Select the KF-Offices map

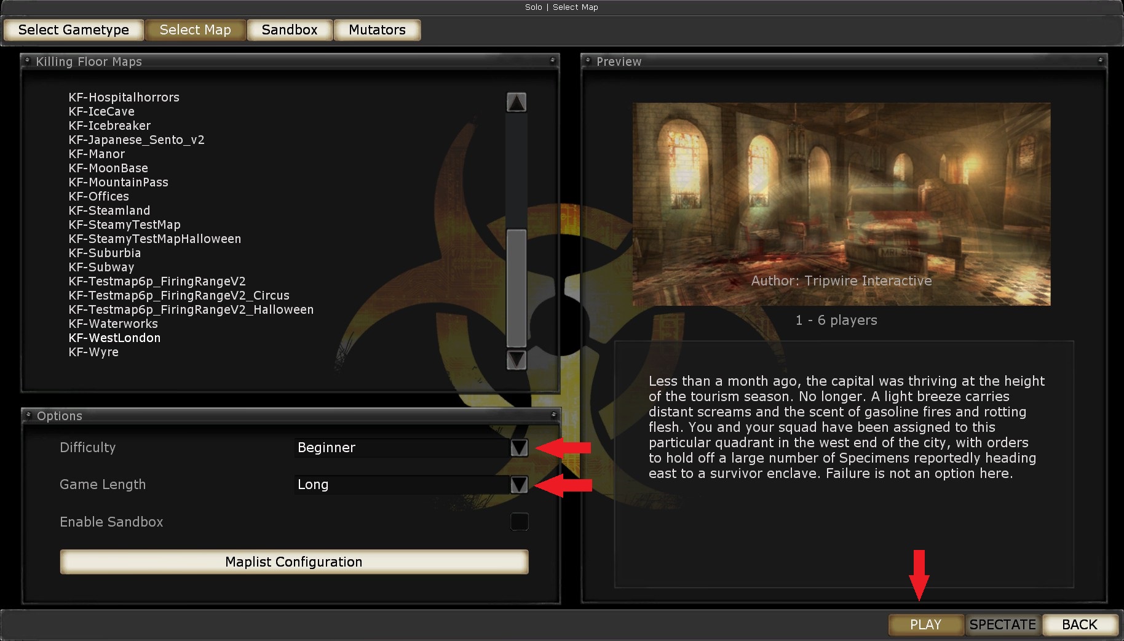pos(99,196)
